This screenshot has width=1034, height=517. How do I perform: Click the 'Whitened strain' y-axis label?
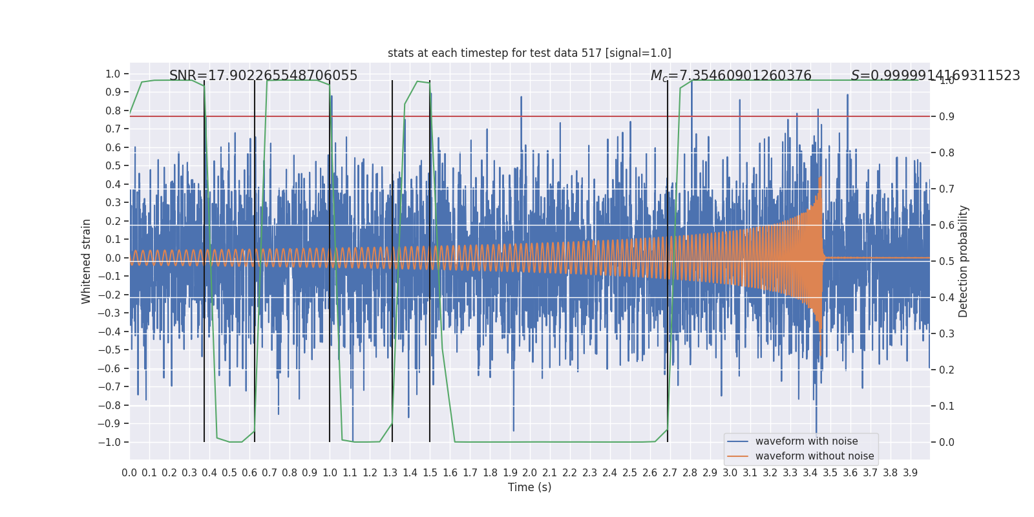(86, 261)
